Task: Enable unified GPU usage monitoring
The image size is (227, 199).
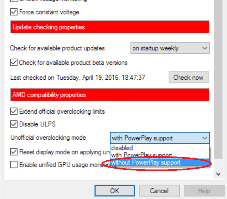Action: point(14,165)
